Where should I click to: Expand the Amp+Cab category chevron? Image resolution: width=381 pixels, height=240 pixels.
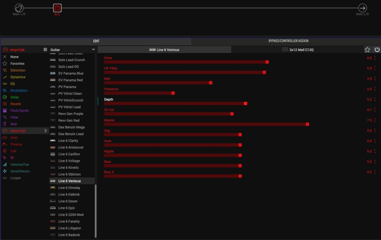click(x=46, y=131)
